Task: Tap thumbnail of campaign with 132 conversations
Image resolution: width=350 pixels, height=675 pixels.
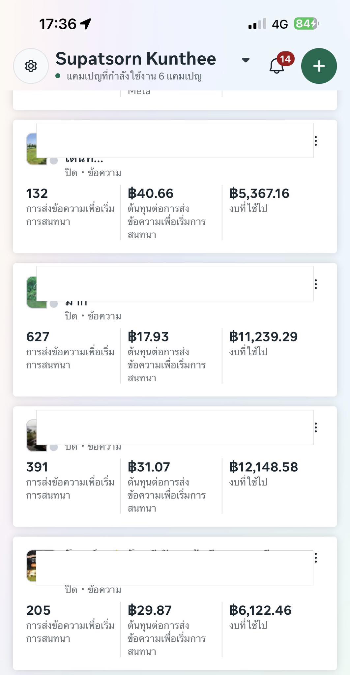Action: coord(32,149)
